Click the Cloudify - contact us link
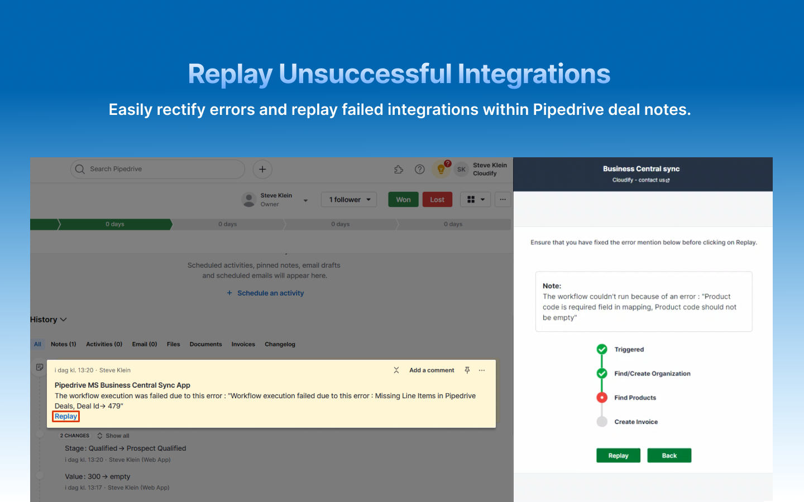Image resolution: width=804 pixels, height=502 pixels. pyautogui.click(x=641, y=180)
